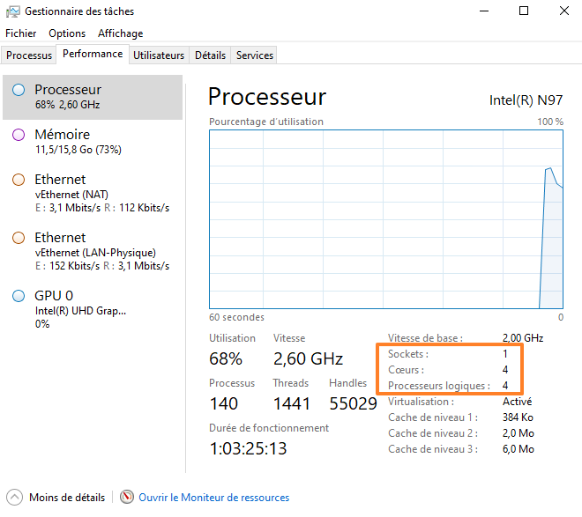Switch to the Services tab

click(x=255, y=55)
